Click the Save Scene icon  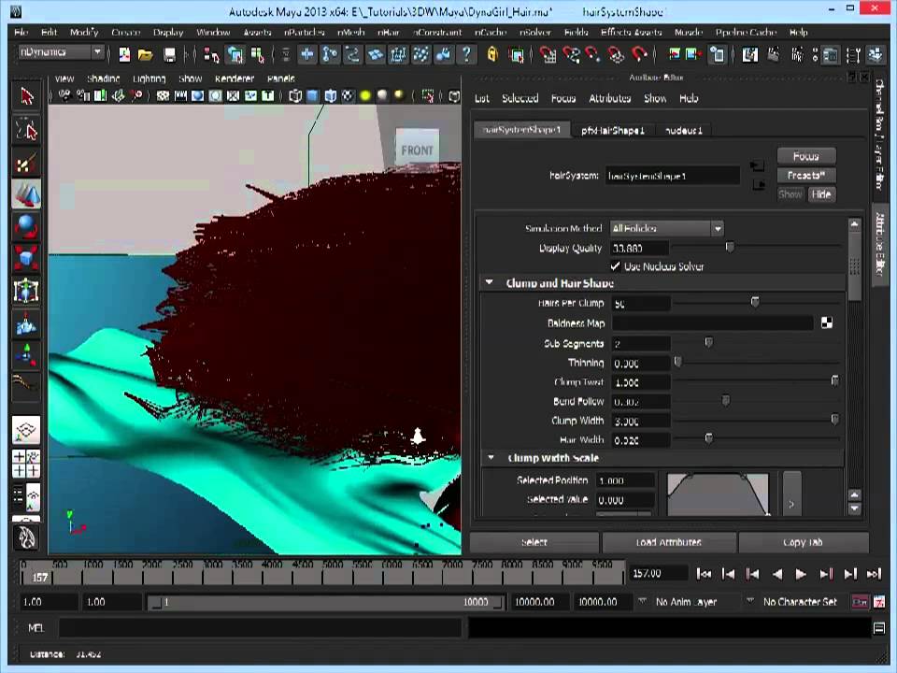(x=169, y=55)
